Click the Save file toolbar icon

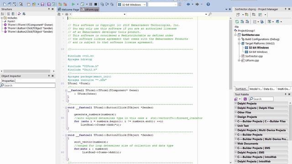point(42,4)
